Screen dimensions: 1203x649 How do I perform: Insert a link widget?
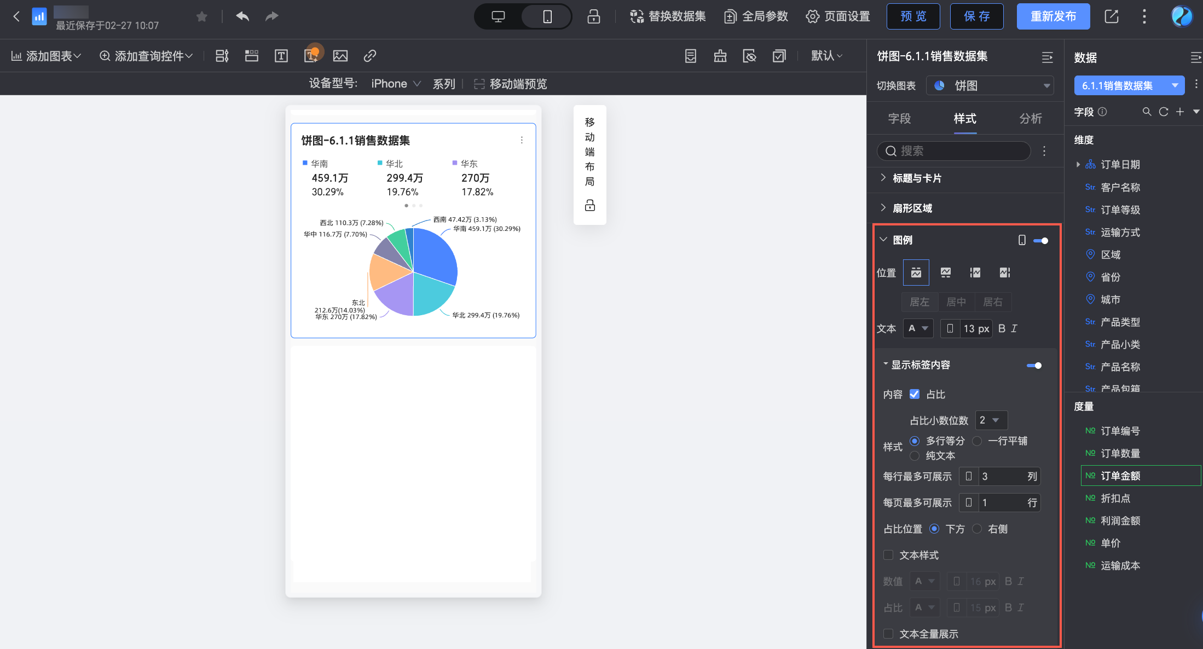pos(370,56)
